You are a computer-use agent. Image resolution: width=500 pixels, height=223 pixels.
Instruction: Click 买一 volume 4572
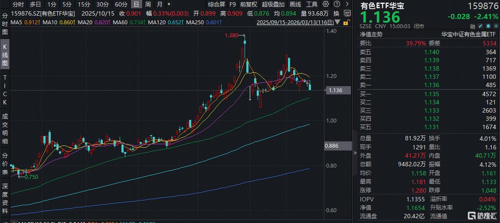click(x=490, y=94)
